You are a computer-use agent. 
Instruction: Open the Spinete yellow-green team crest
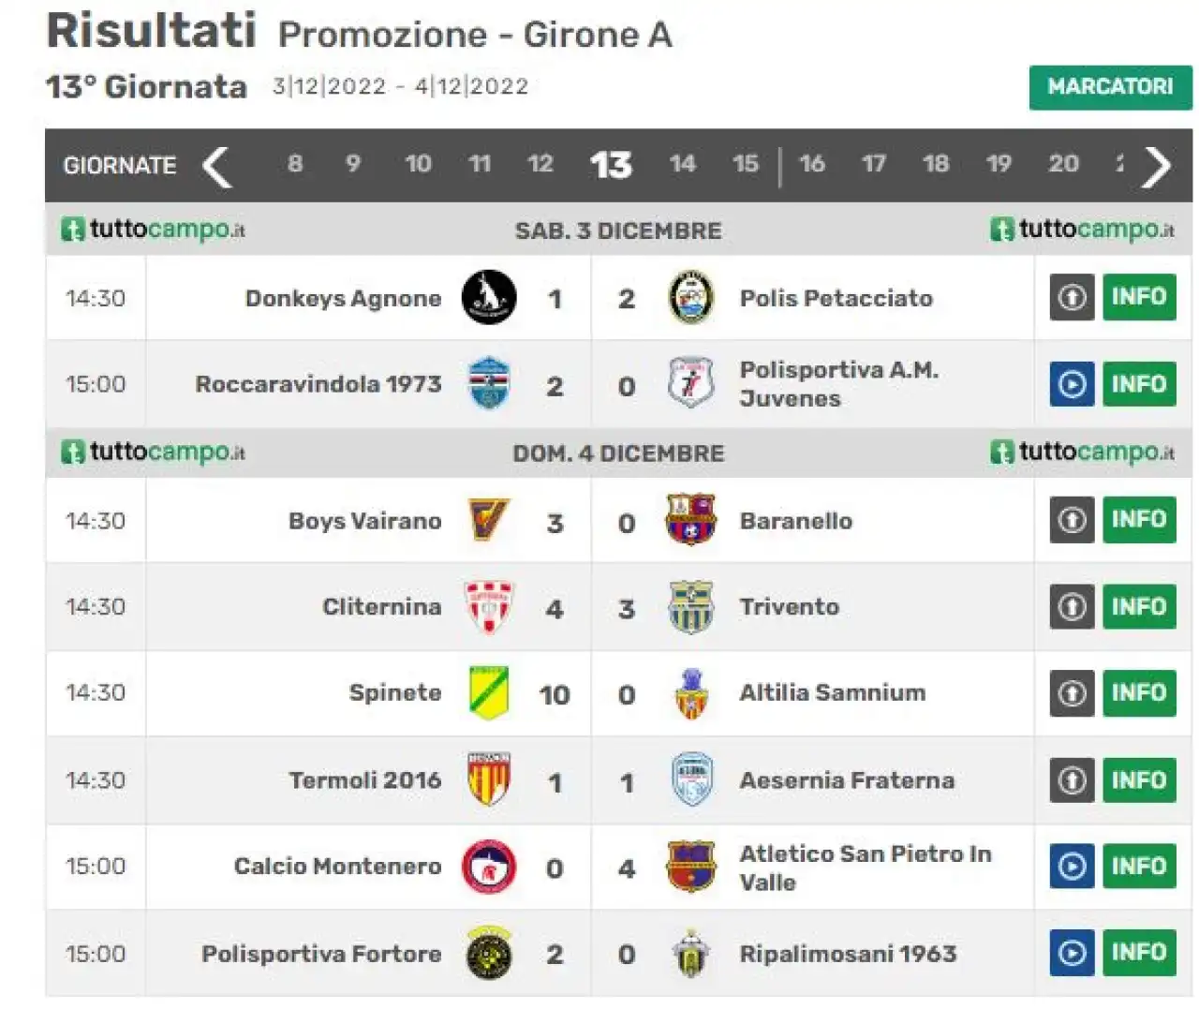489,692
